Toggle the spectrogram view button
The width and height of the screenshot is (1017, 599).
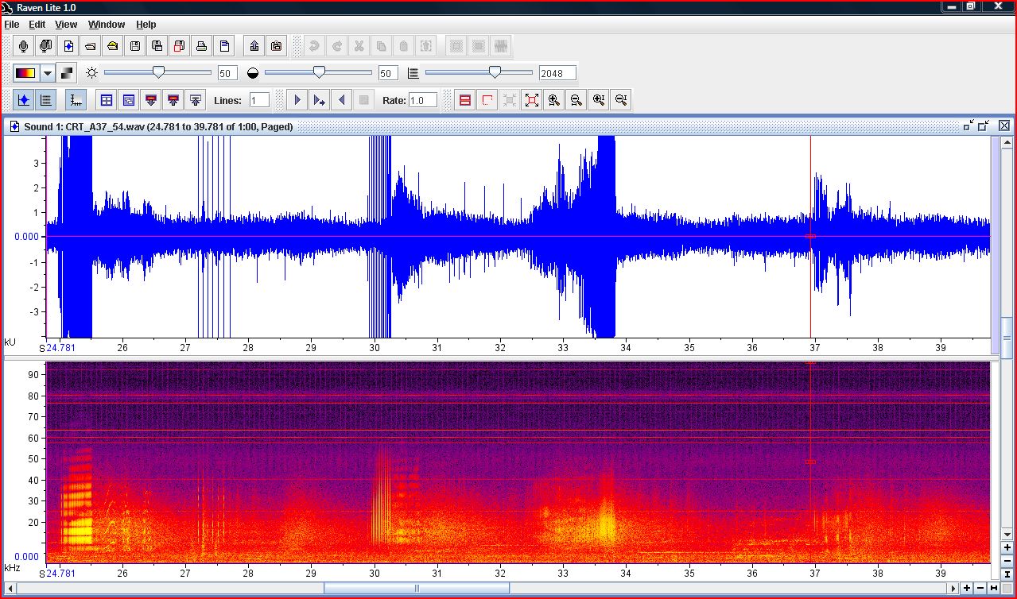pos(46,100)
